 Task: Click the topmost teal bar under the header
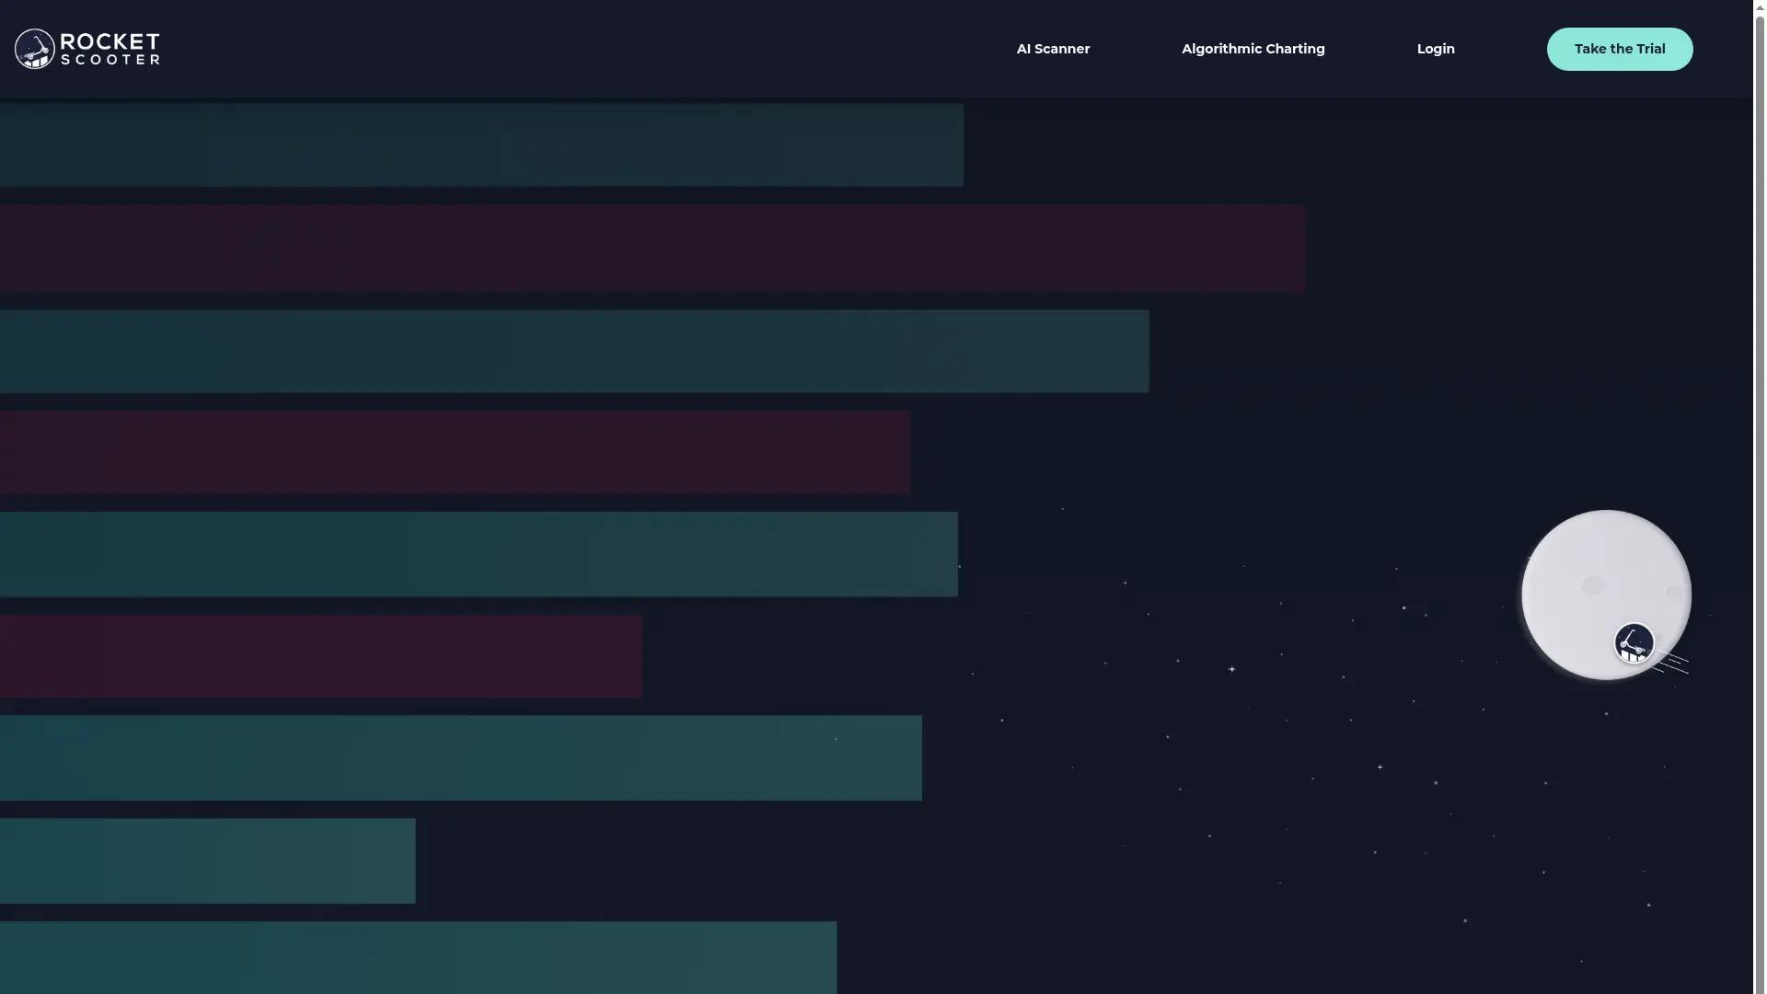(481, 145)
